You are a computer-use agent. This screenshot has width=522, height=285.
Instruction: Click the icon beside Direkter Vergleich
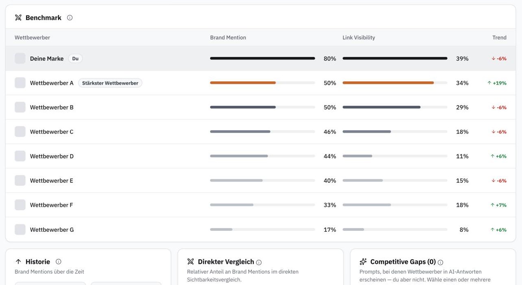191,262
